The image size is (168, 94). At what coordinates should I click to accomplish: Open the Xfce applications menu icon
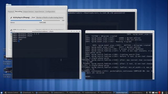click(x=2, y=93)
